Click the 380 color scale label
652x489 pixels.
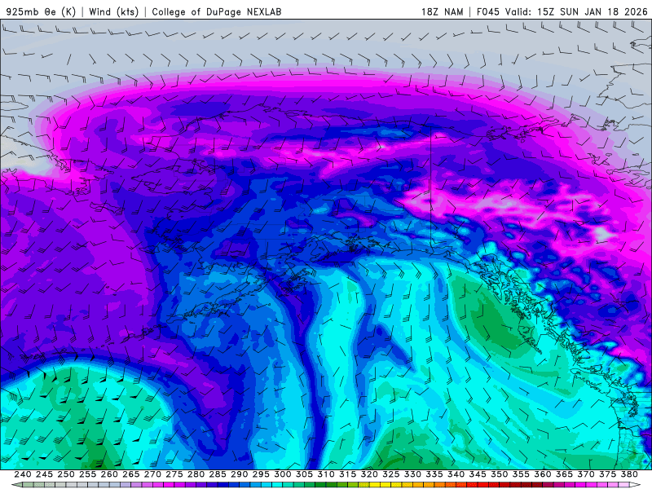629,474
